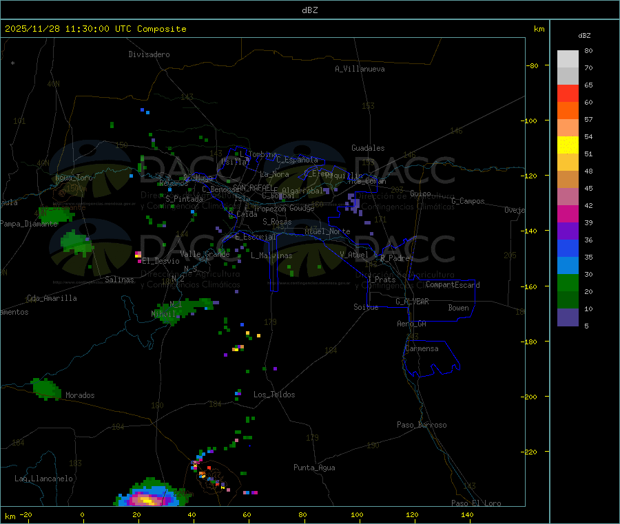Click the timestamp text 2025/11/28 11:30:00 UTC Composite
Viewport: 620px width, 524px height.
(95, 29)
